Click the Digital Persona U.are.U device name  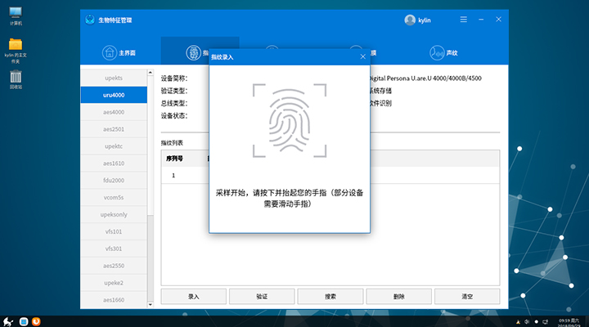coord(425,78)
